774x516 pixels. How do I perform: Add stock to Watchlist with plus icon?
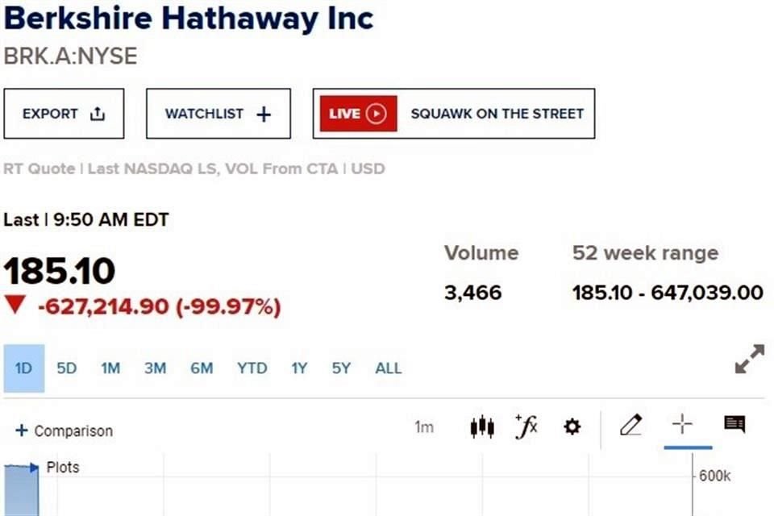tap(264, 114)
